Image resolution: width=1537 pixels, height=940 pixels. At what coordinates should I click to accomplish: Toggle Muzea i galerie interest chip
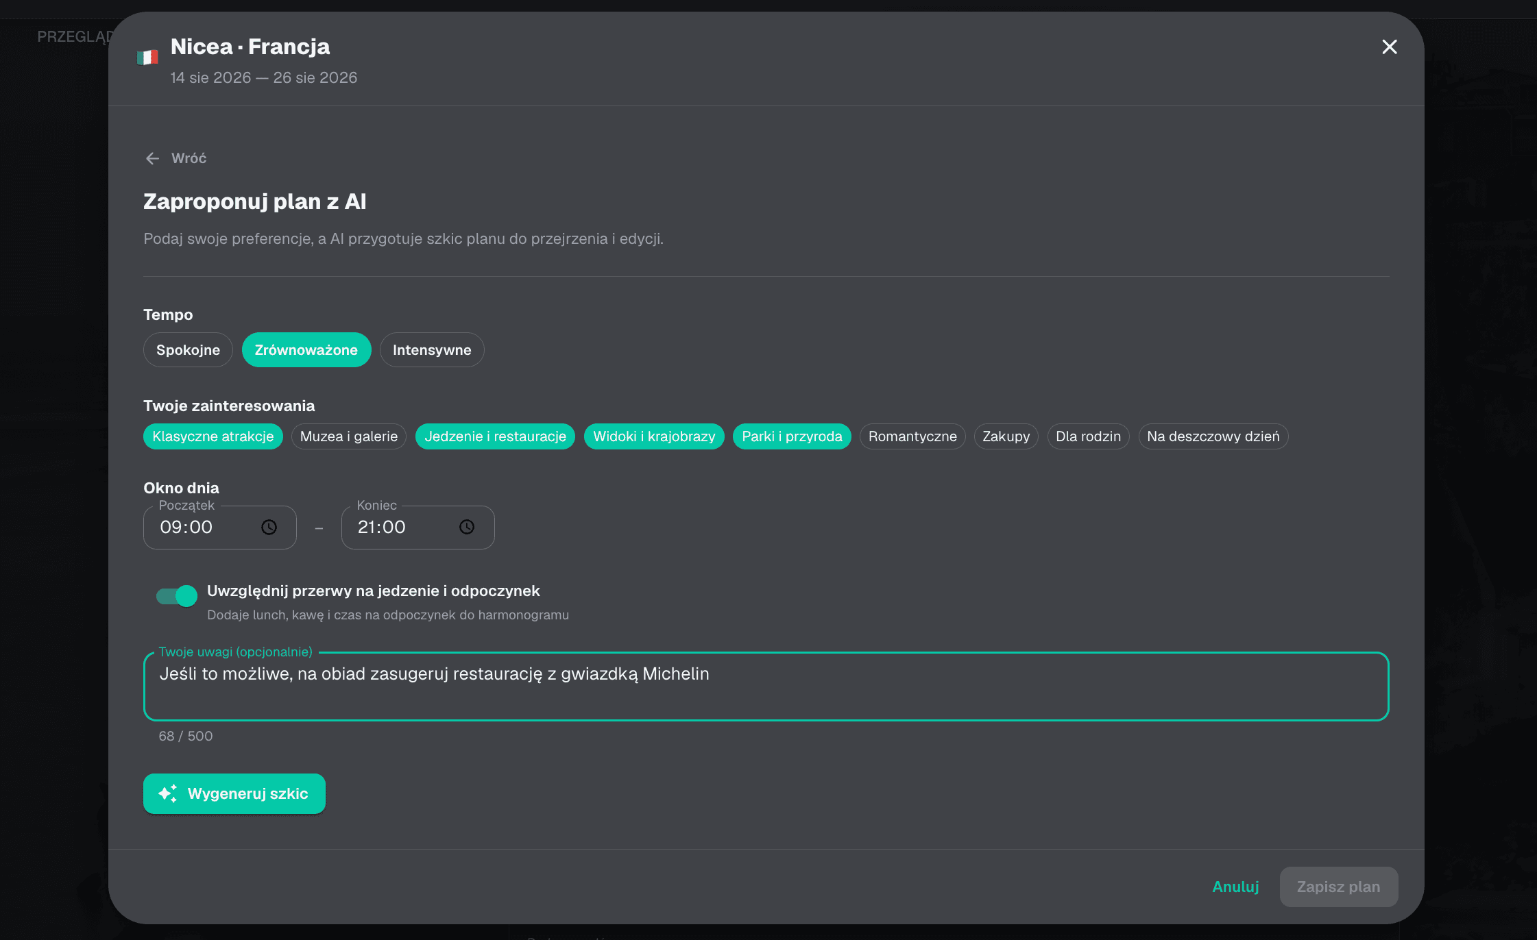click(349, 436)
